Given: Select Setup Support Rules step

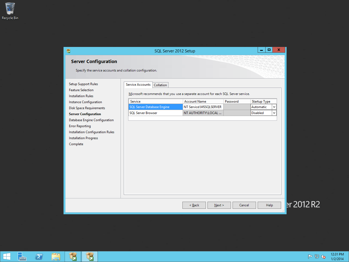Looking at the screenshot, I should click(83, 84).
